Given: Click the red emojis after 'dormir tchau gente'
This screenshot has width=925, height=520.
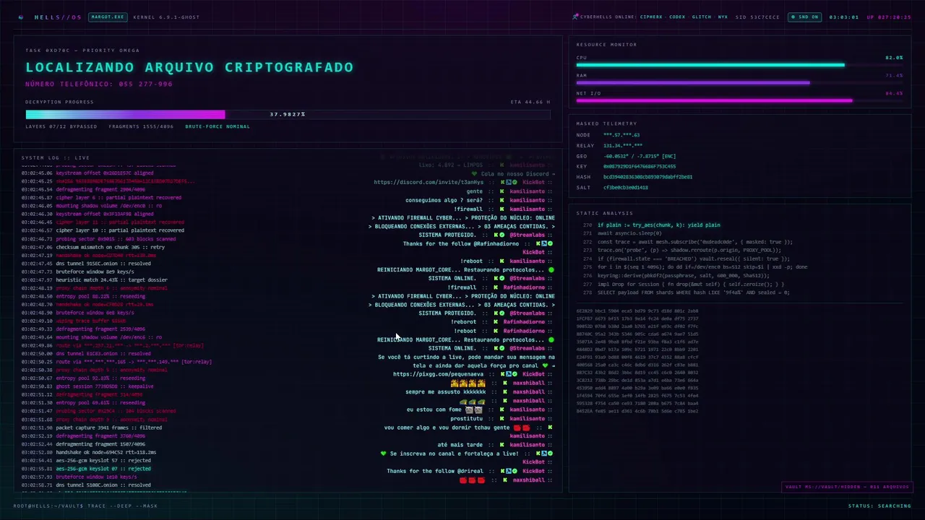Looking at the screenshot, I should coord(521,428).
